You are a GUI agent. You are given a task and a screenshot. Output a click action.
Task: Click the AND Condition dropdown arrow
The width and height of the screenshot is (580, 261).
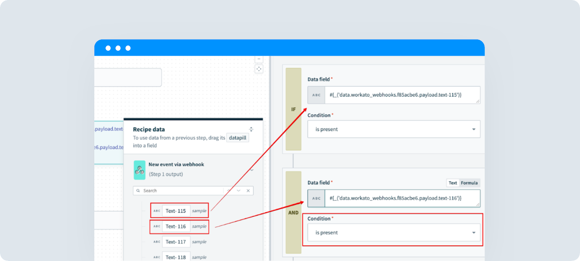[x=474, y=233]
